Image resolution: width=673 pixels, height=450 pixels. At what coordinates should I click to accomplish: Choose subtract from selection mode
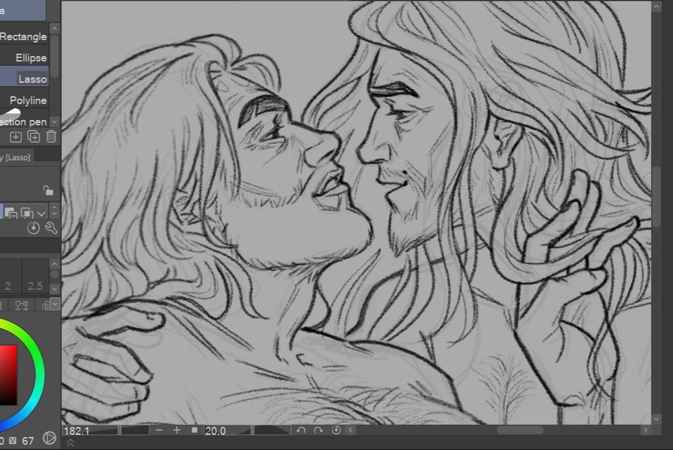11,213
